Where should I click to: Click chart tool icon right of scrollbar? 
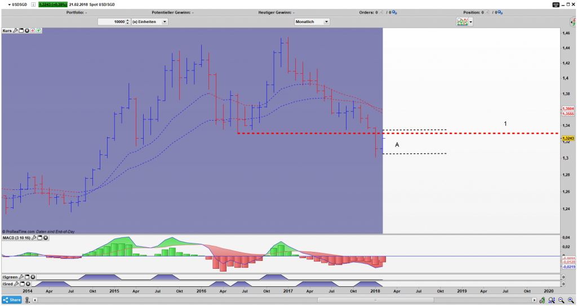542,300
